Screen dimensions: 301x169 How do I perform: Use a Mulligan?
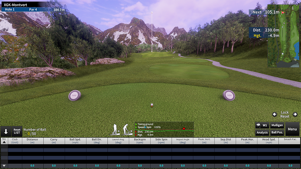click(277, 125)
